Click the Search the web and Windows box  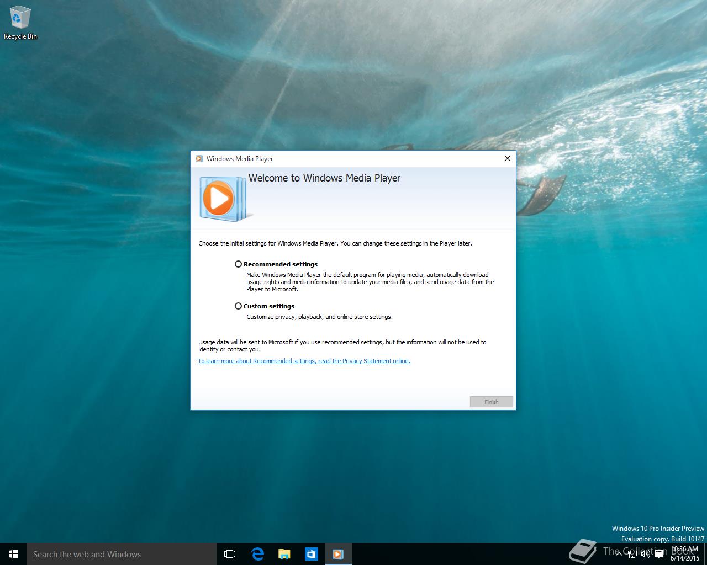(121, 554)
